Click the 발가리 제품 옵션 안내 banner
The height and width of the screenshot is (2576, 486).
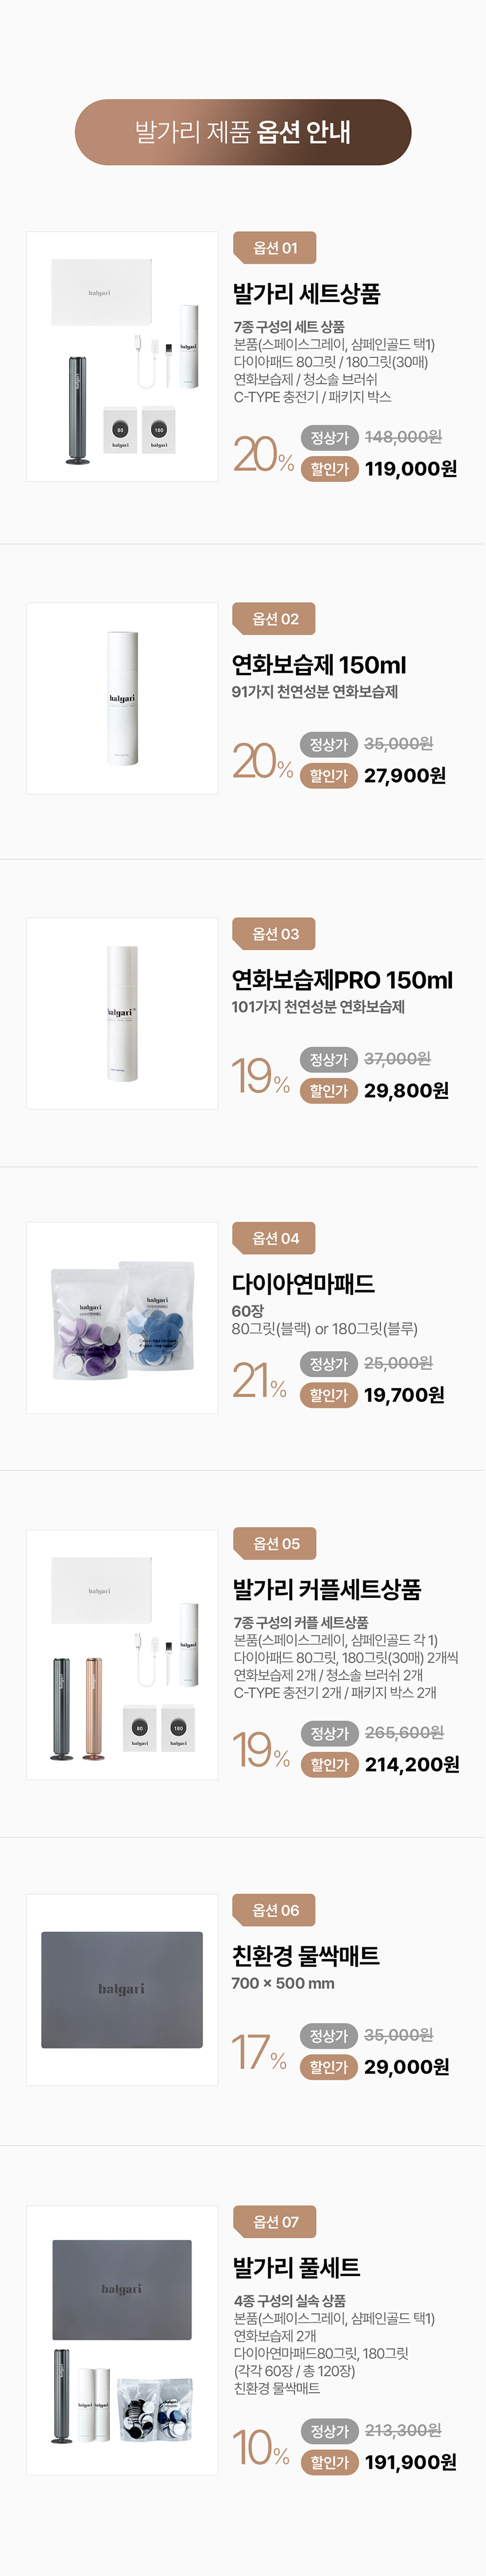[x=243, y=132]
